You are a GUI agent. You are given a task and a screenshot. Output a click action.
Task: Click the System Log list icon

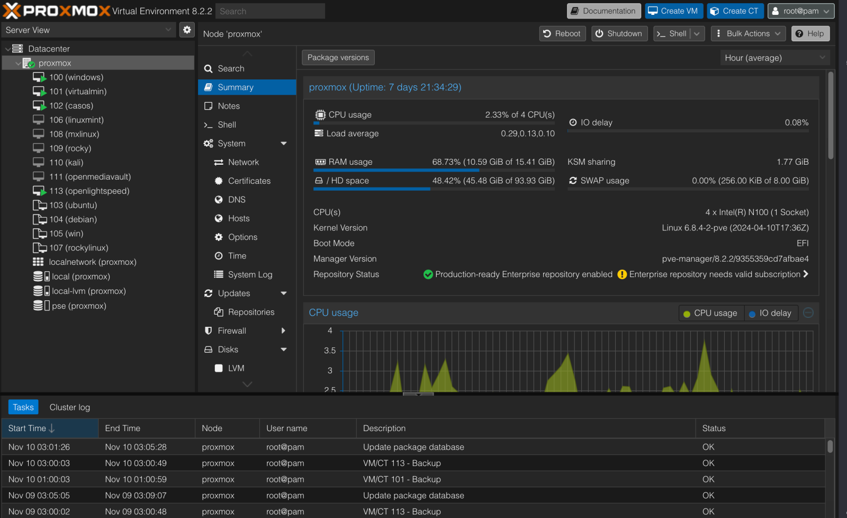(219, 274)
